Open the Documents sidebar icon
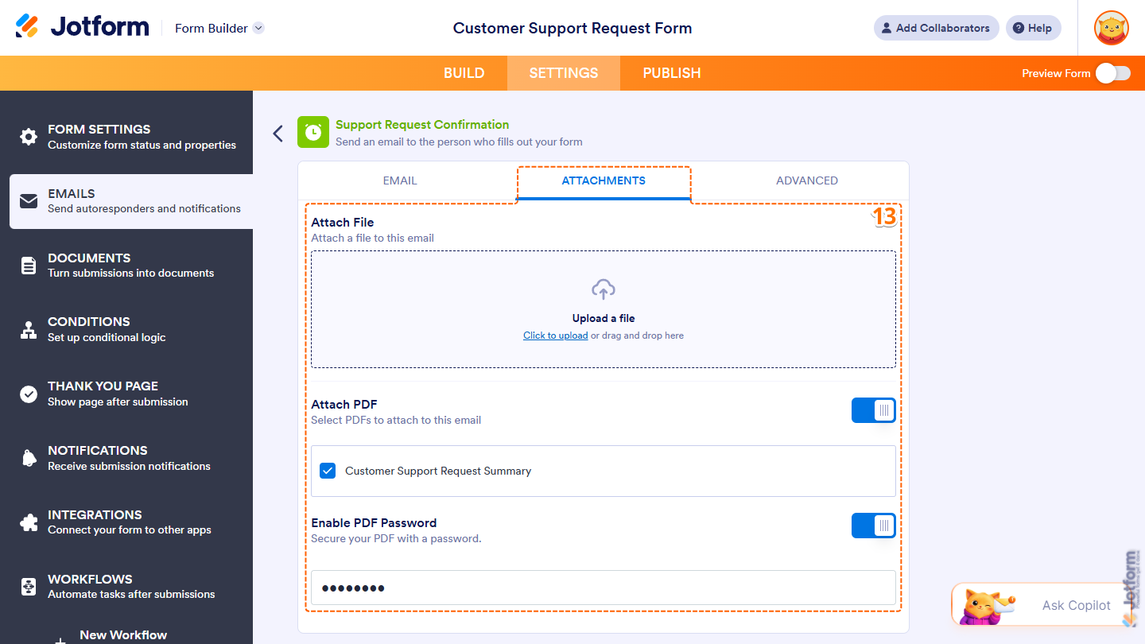Screen dimensions: 1145x644 (29, 266)
